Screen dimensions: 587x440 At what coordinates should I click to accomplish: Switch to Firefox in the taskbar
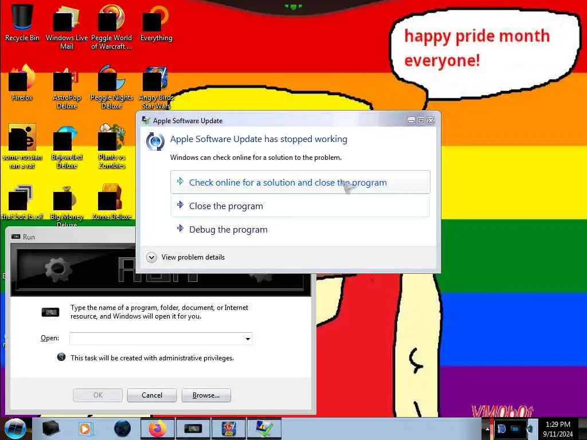point(158,429)
